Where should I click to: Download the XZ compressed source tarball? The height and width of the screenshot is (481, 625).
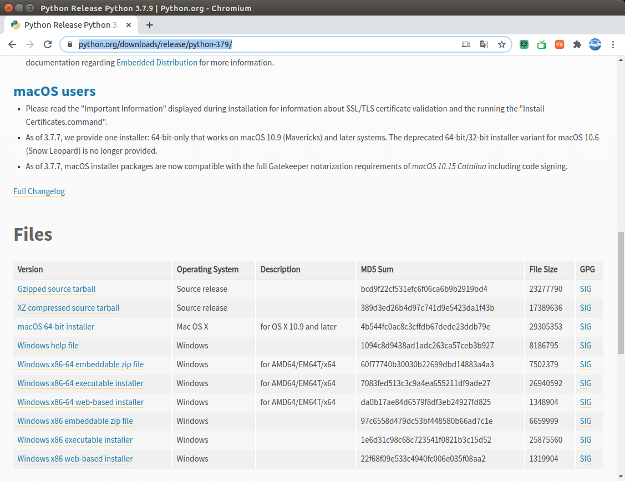tap(68, 308)
